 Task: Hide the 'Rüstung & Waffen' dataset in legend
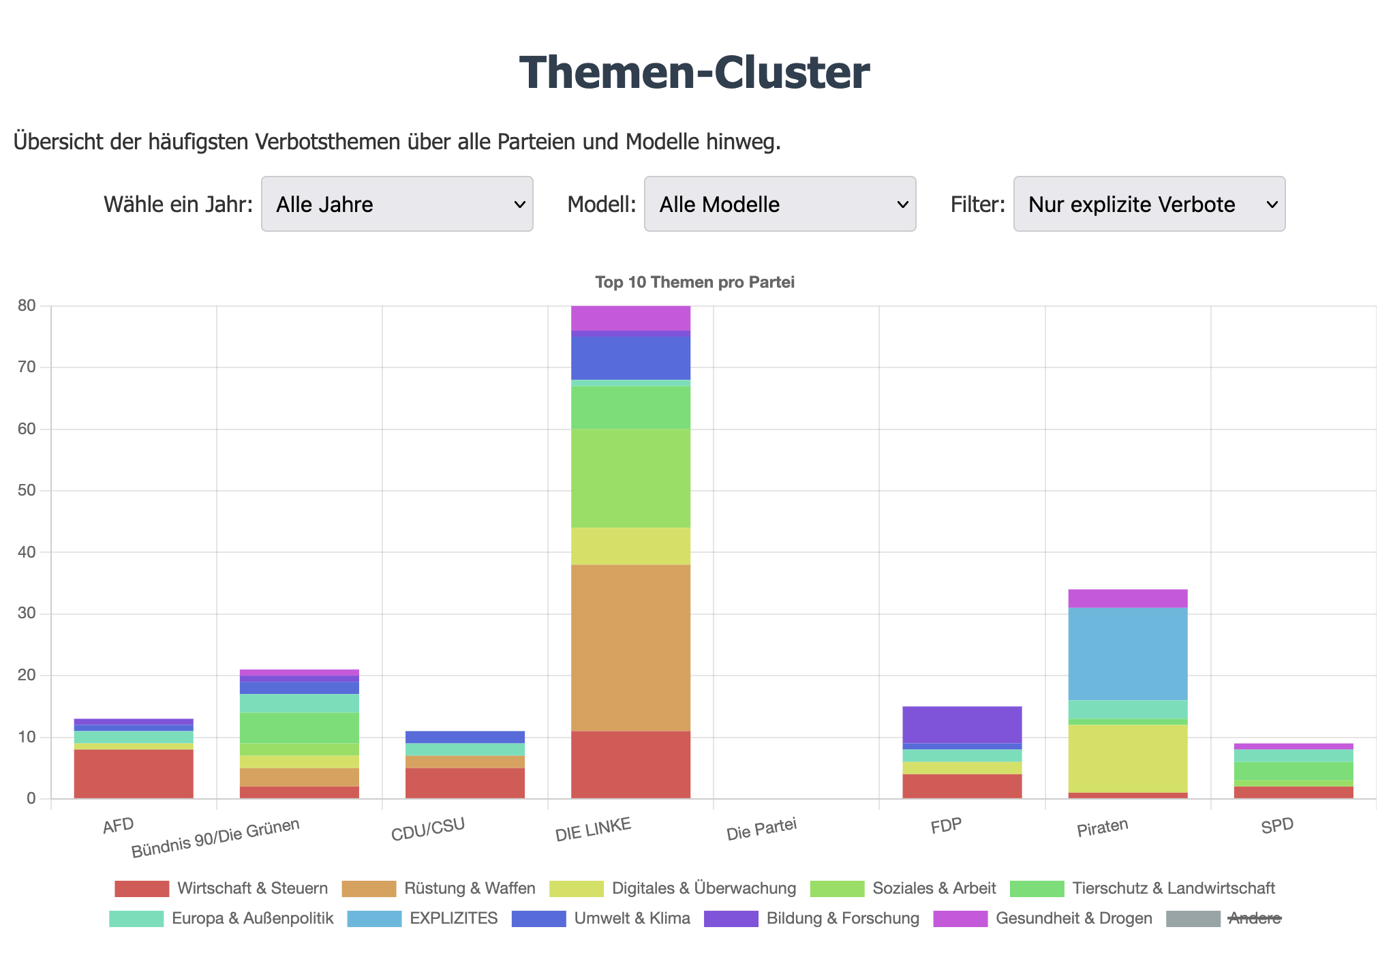coord(469,888)
